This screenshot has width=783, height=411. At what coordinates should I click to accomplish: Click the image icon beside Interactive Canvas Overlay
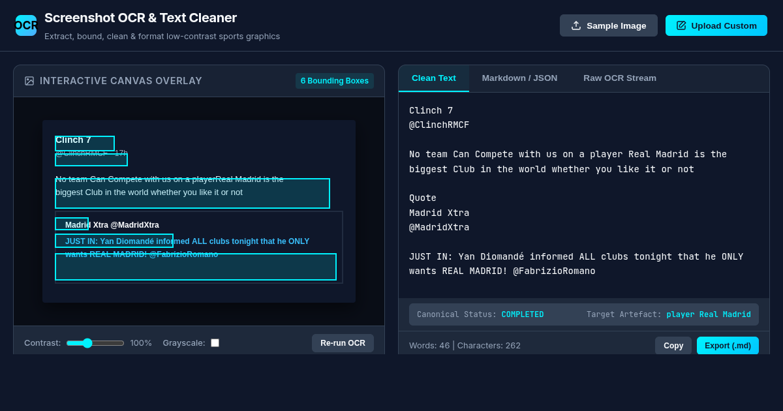(x=29, y=81)
